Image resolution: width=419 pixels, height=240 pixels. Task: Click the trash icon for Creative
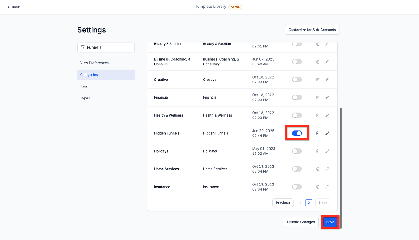[x=318, y=80]
